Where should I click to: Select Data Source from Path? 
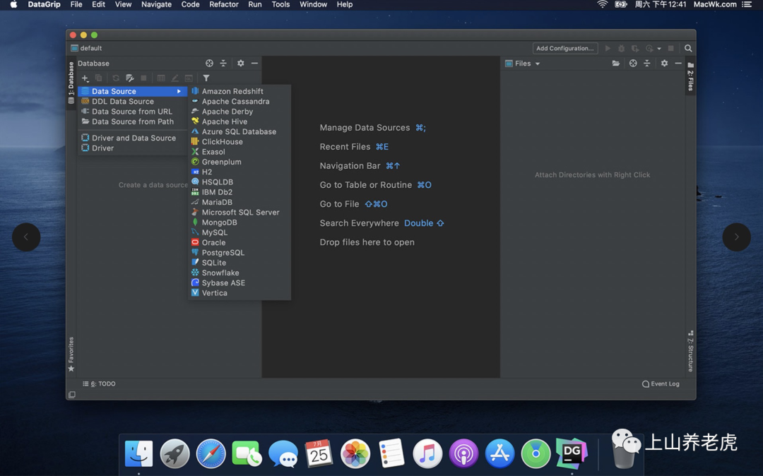click(x=132, y=121)
